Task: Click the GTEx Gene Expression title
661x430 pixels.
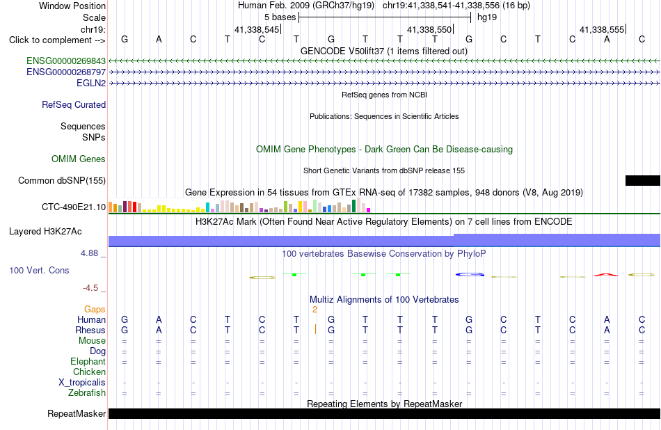Action: point(384,192)
